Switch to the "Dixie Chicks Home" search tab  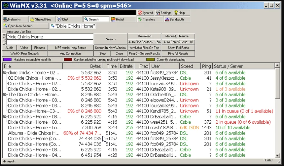(x=72, y=26)
